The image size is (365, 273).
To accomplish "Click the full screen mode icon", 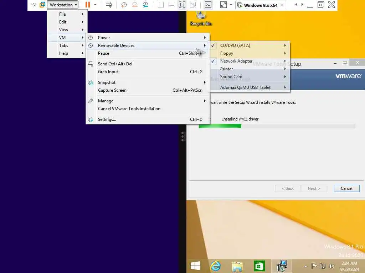I will [x=182, y=5].
